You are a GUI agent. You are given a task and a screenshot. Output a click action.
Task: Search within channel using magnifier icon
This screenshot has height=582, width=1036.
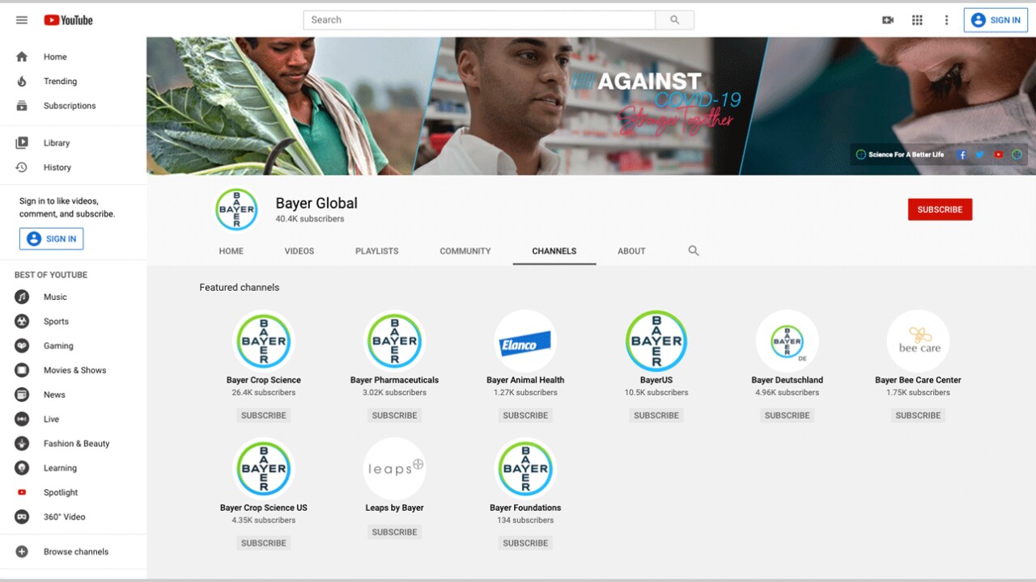pos(694,251)
